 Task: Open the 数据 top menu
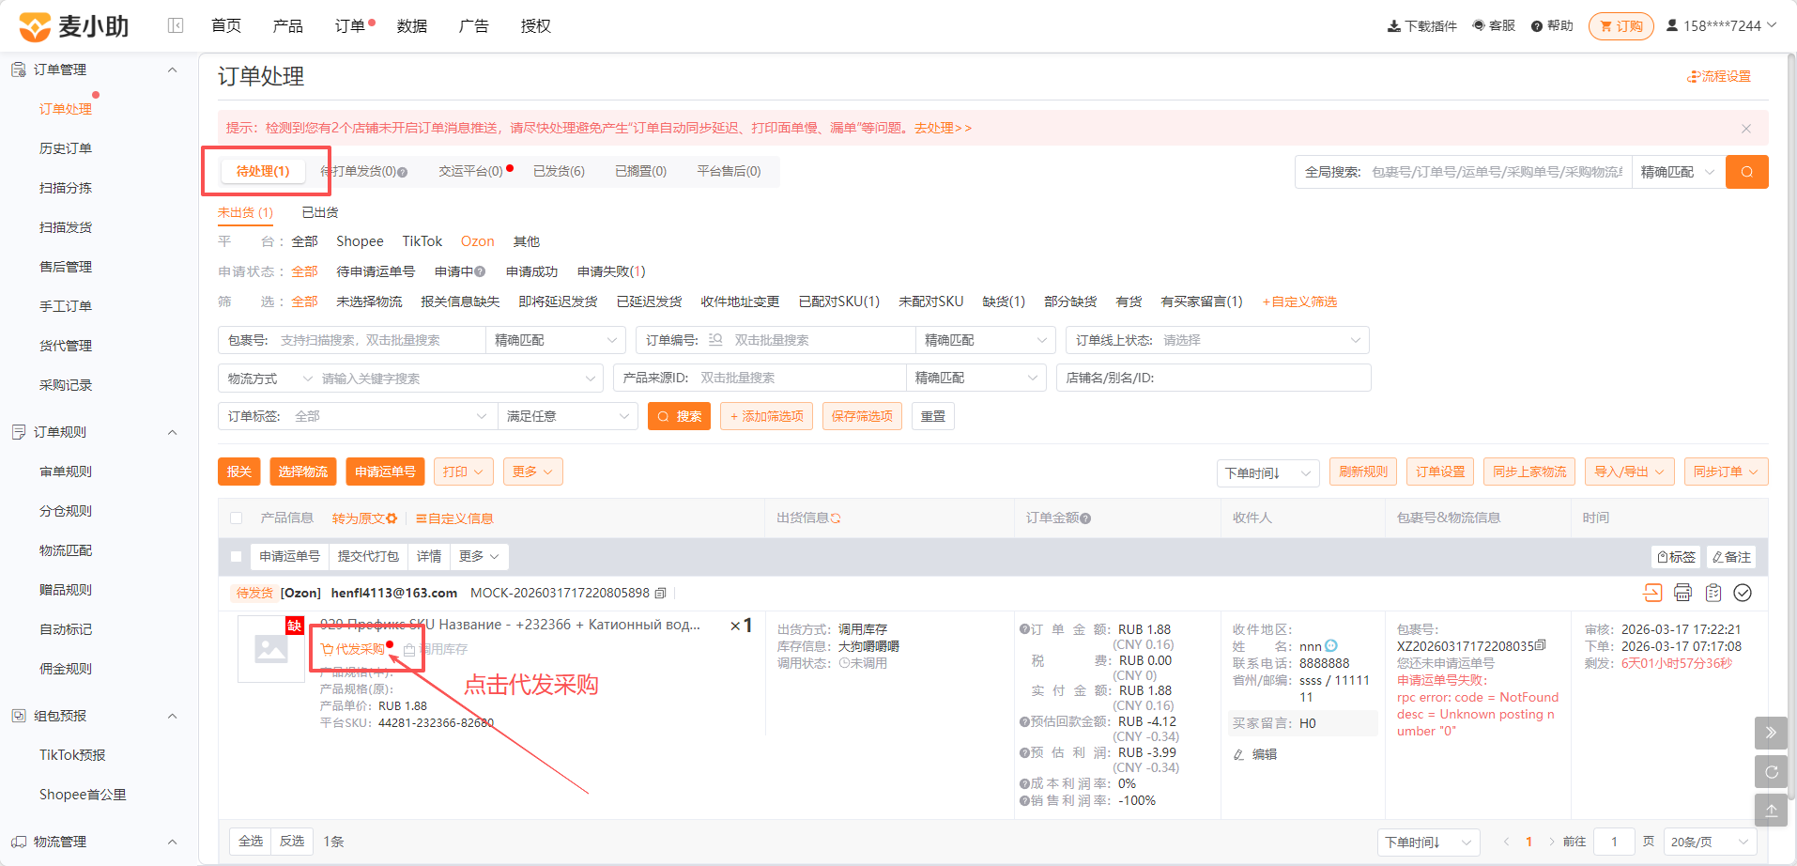412,26
